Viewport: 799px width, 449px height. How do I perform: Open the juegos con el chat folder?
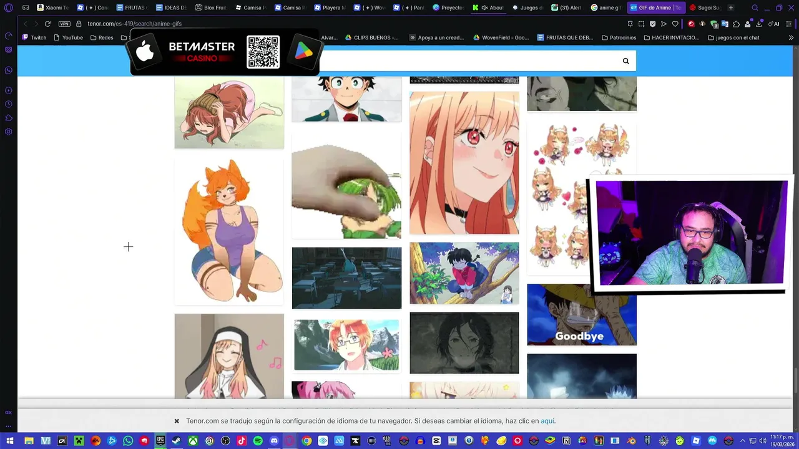click(733, 37)
